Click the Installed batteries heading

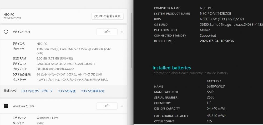pyautogui.click(x=171, y=68)
